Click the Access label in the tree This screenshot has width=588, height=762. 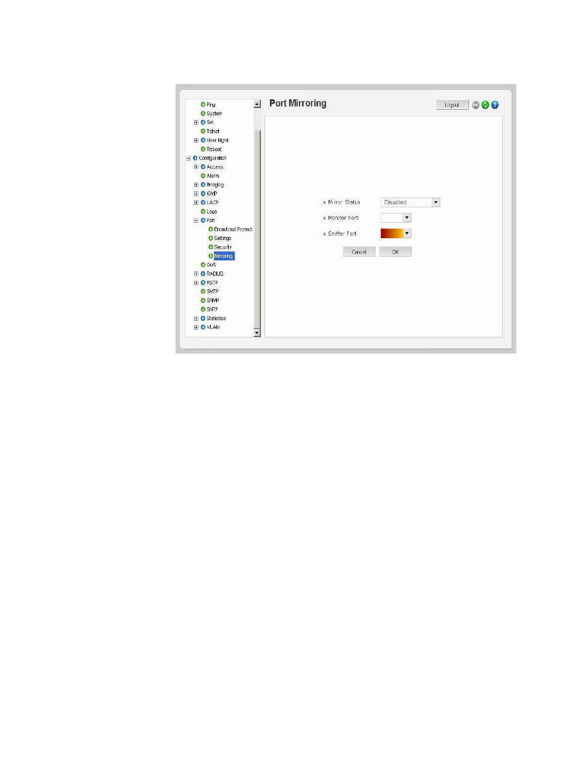click(x=215, y=167)
